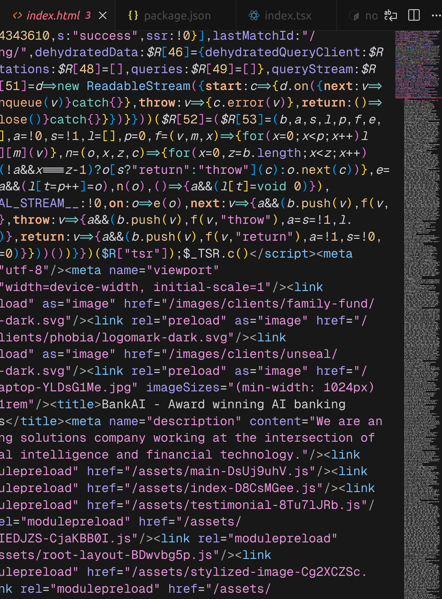Click the "unseal/" image path segment
Image resolution: width=442 pixels, height=599 pixels.
click(312, 354)
